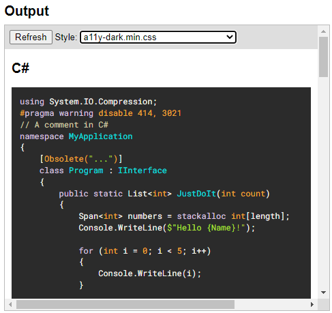Click the empty vertical scrollbar track below the thumb

tap(323, 182)
